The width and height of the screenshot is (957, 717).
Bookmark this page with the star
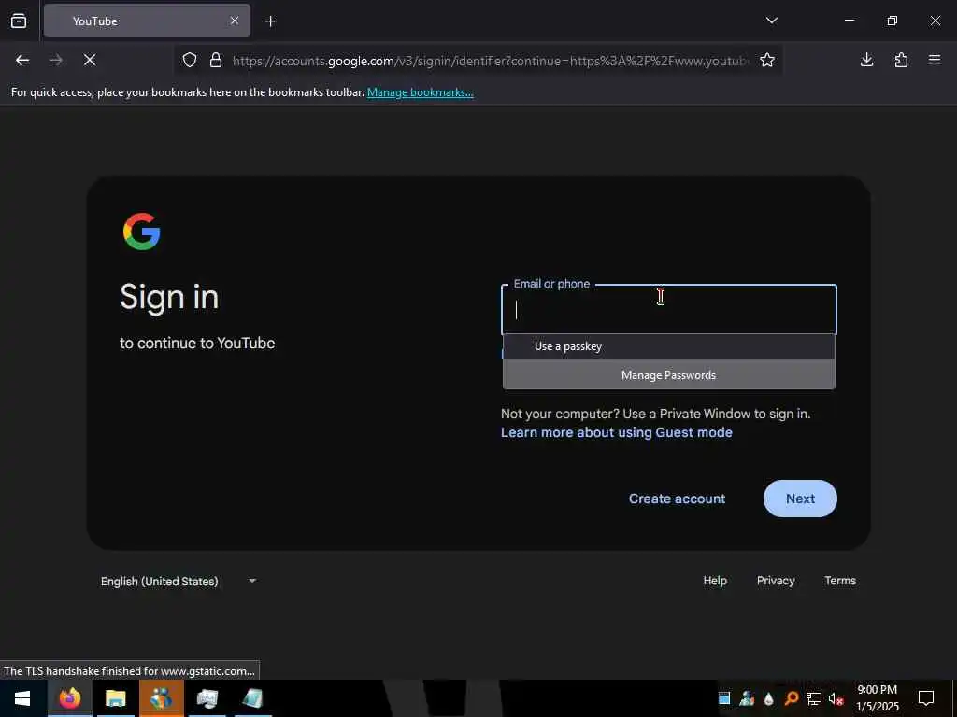pyautogui.click(x=767, y=60)
